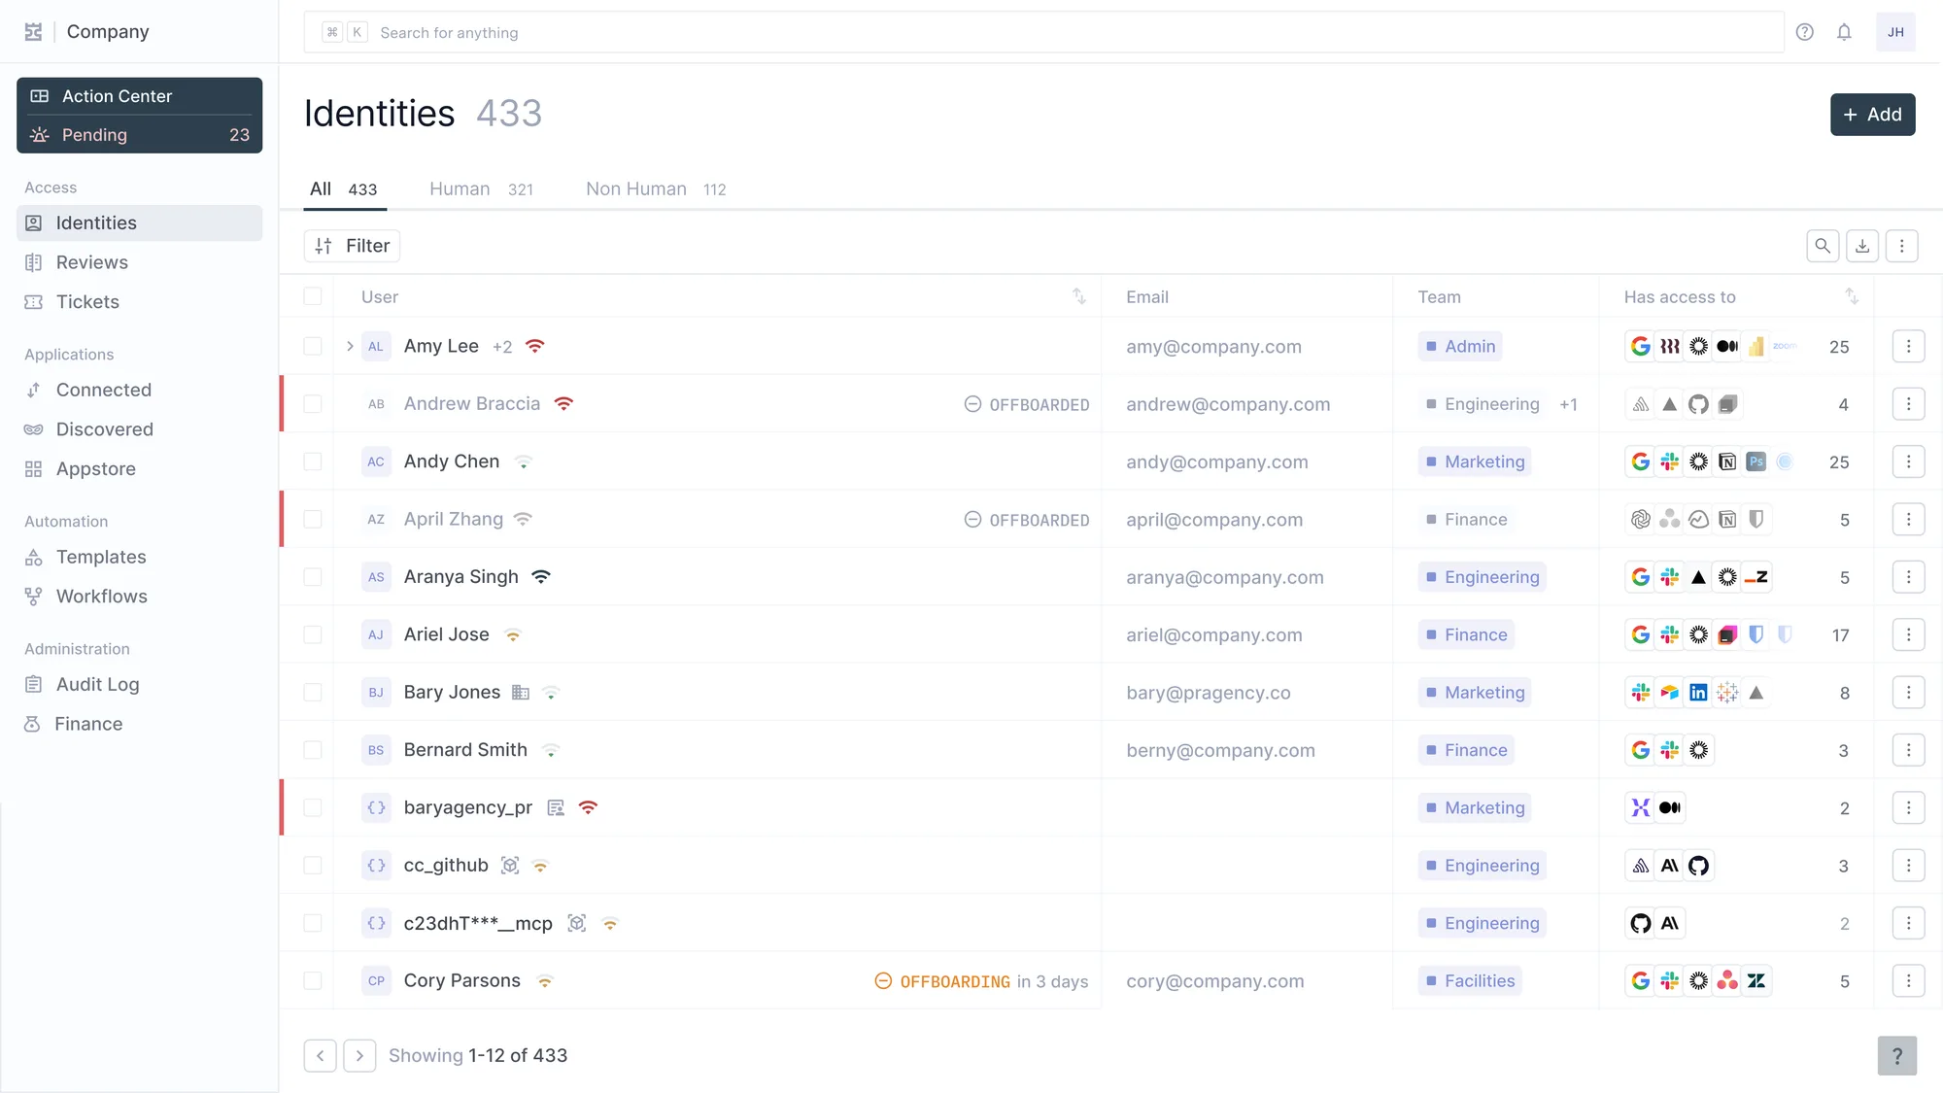Open row actions menu for April Zhang
1943x1093 pixels.
point(1908,520)
